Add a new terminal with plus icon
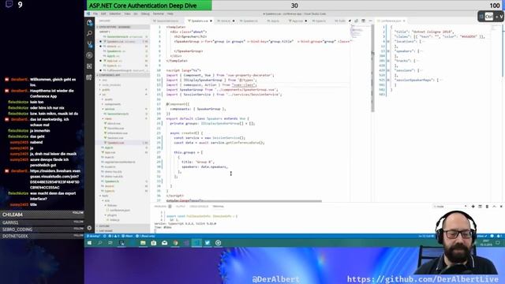The height and width of the screenshot is (284, 505). pyautogui.click(x=473, y=207)
